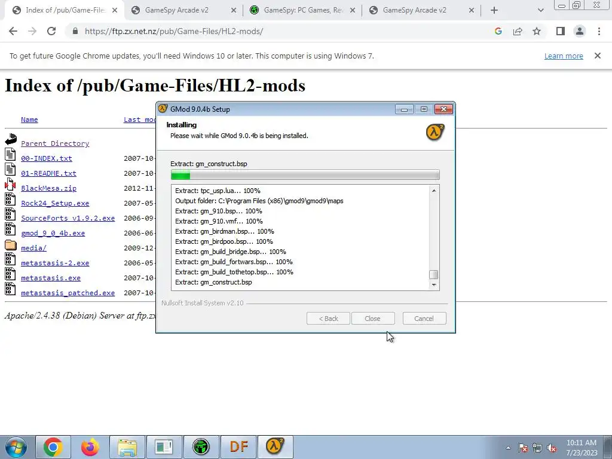Show hidden tray icons arrow

click(508, 448)
